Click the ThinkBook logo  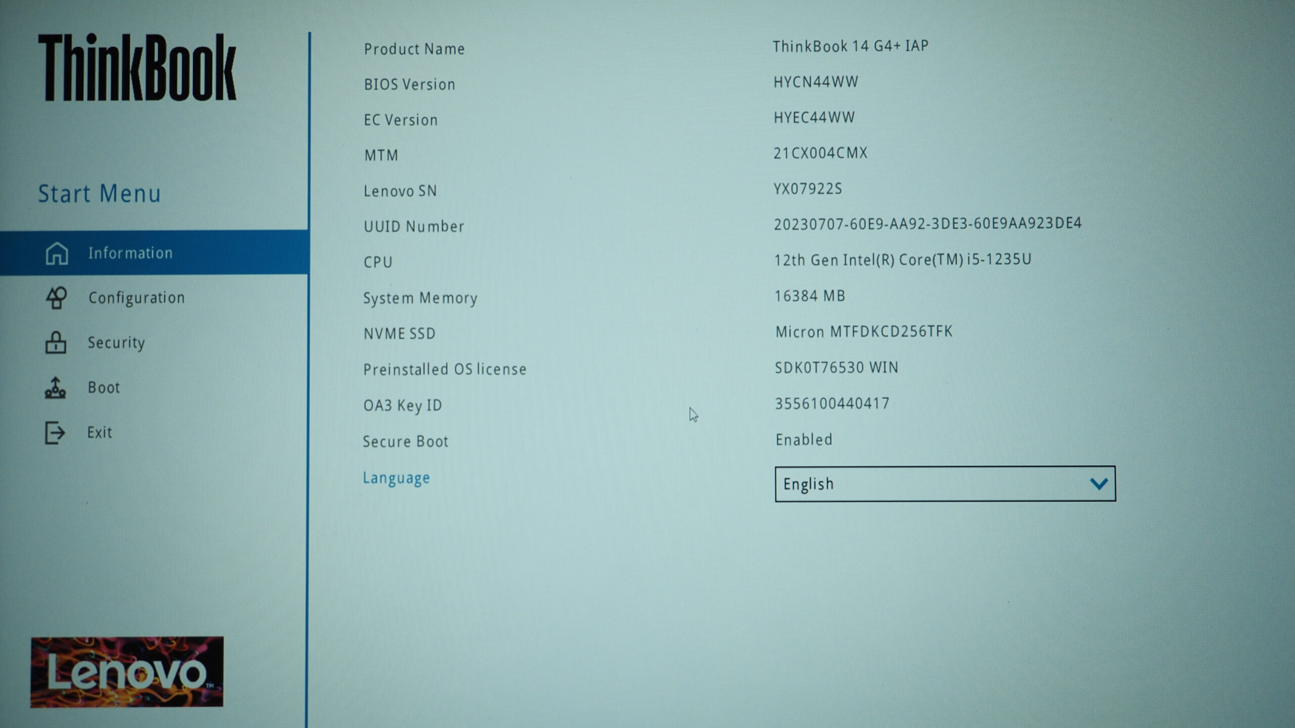click(x=137, y=67)
